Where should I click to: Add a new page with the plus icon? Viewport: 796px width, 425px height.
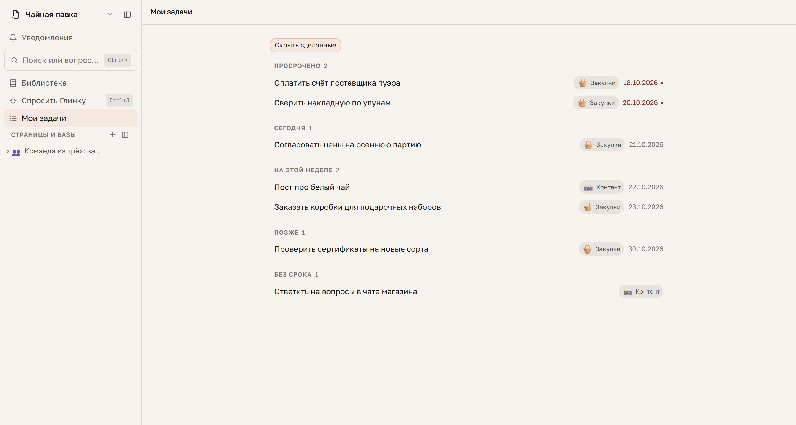[x=113, y=135]
